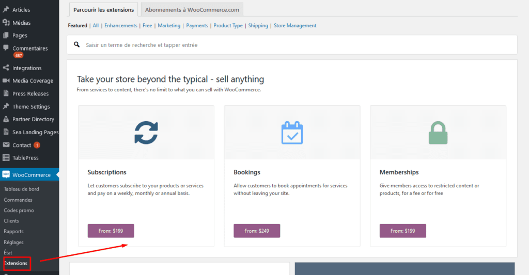Go to Clients submenu
Screen dimensions: 529x275
pyautogui.click(x=11, y=221)
